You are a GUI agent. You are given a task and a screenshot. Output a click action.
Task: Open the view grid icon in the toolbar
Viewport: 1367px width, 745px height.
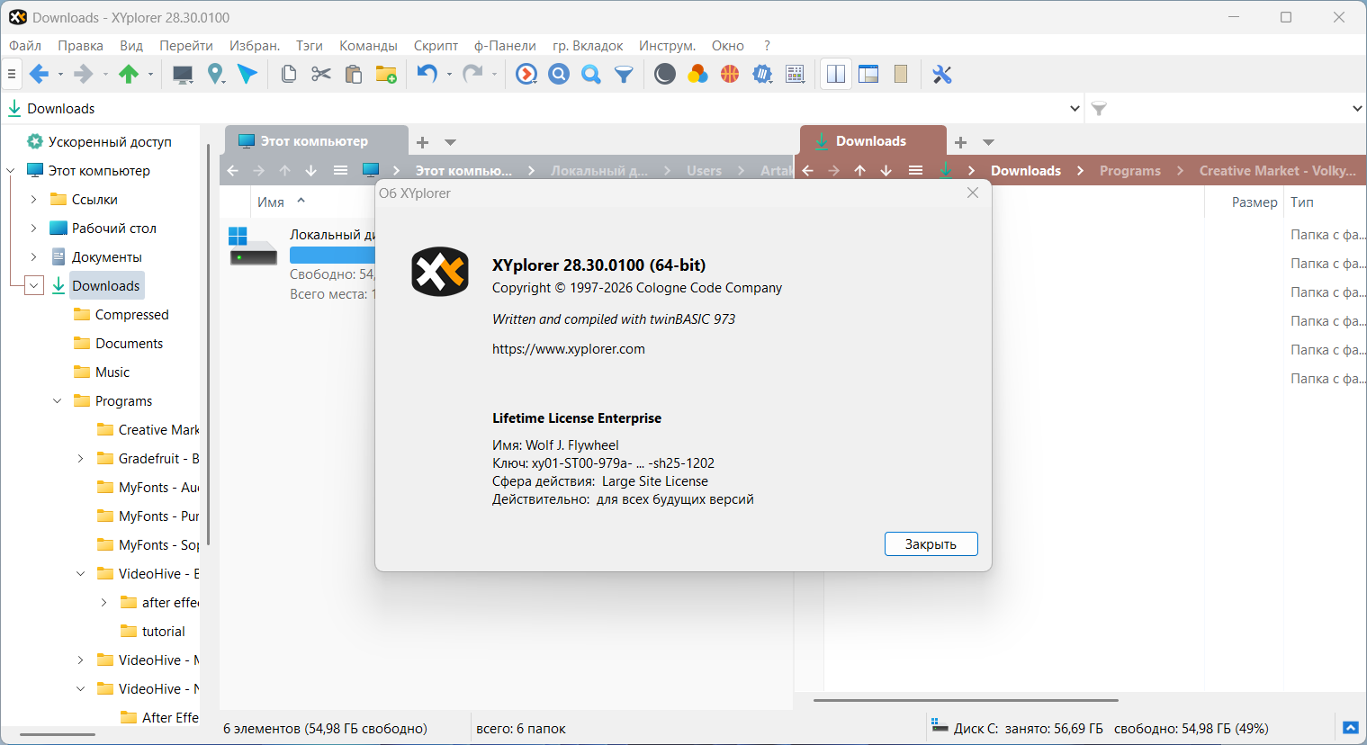tap(796, 75)
